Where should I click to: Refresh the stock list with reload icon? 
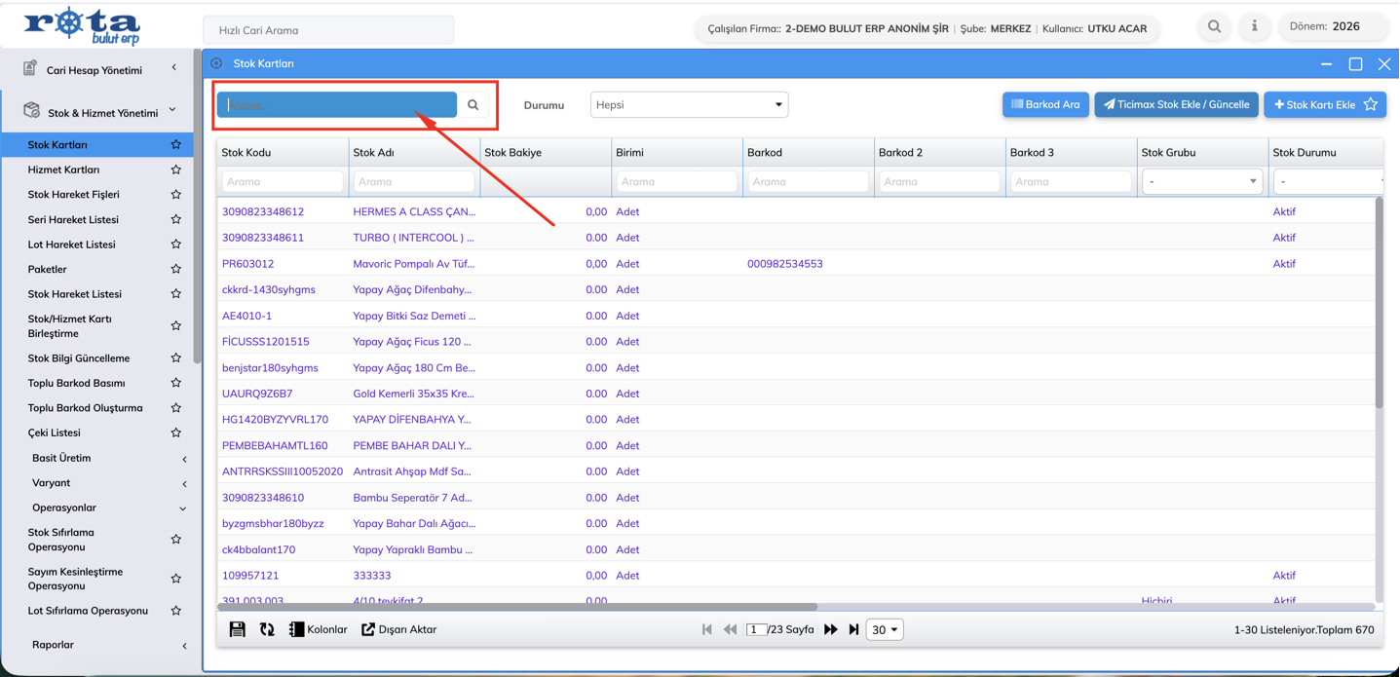267,629
